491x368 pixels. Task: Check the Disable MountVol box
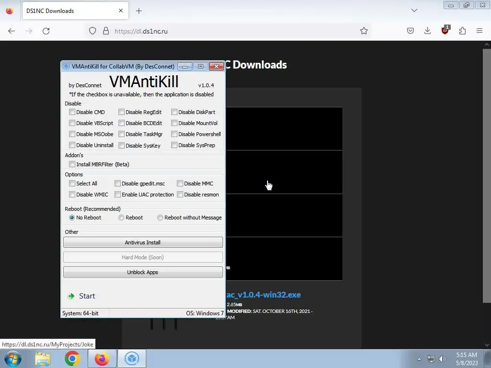point(175,123)
